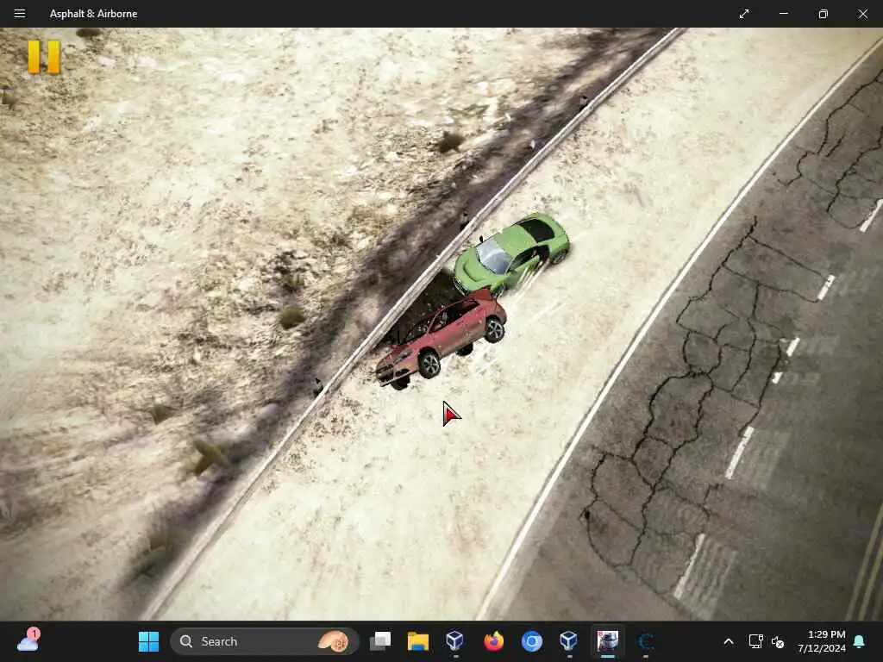
Task: Show hidden system tray icons
Action: (x=728, y=641)
